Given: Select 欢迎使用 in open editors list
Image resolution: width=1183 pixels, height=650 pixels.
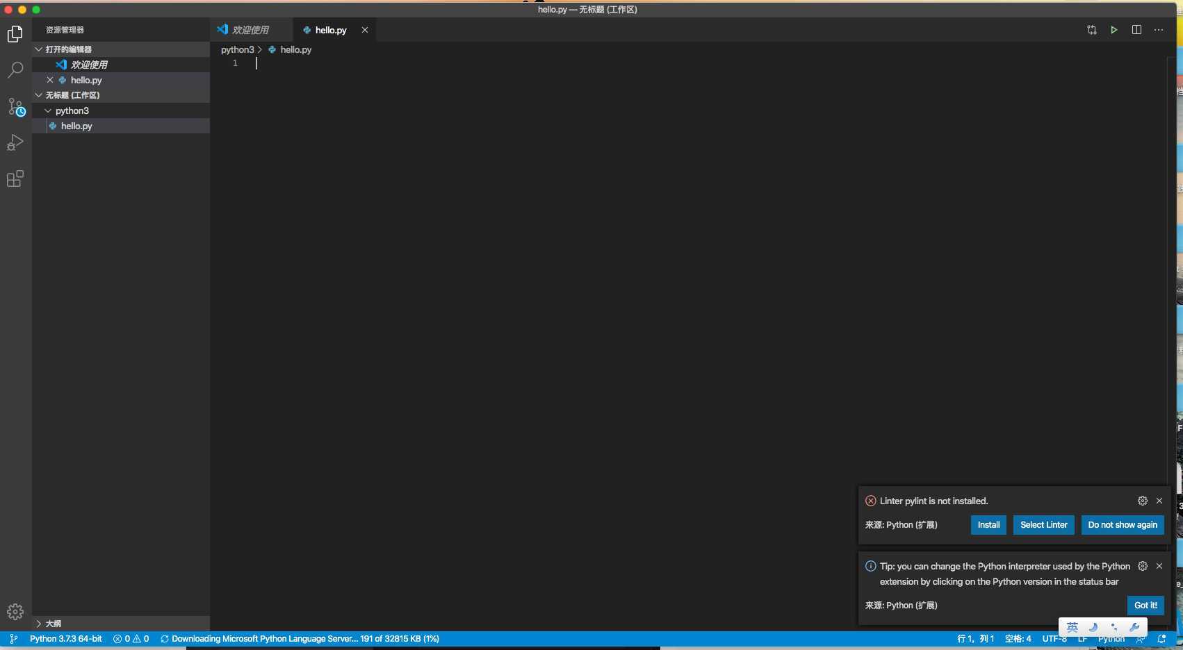Looking at the screenshot, I should [x=121, y=65].
